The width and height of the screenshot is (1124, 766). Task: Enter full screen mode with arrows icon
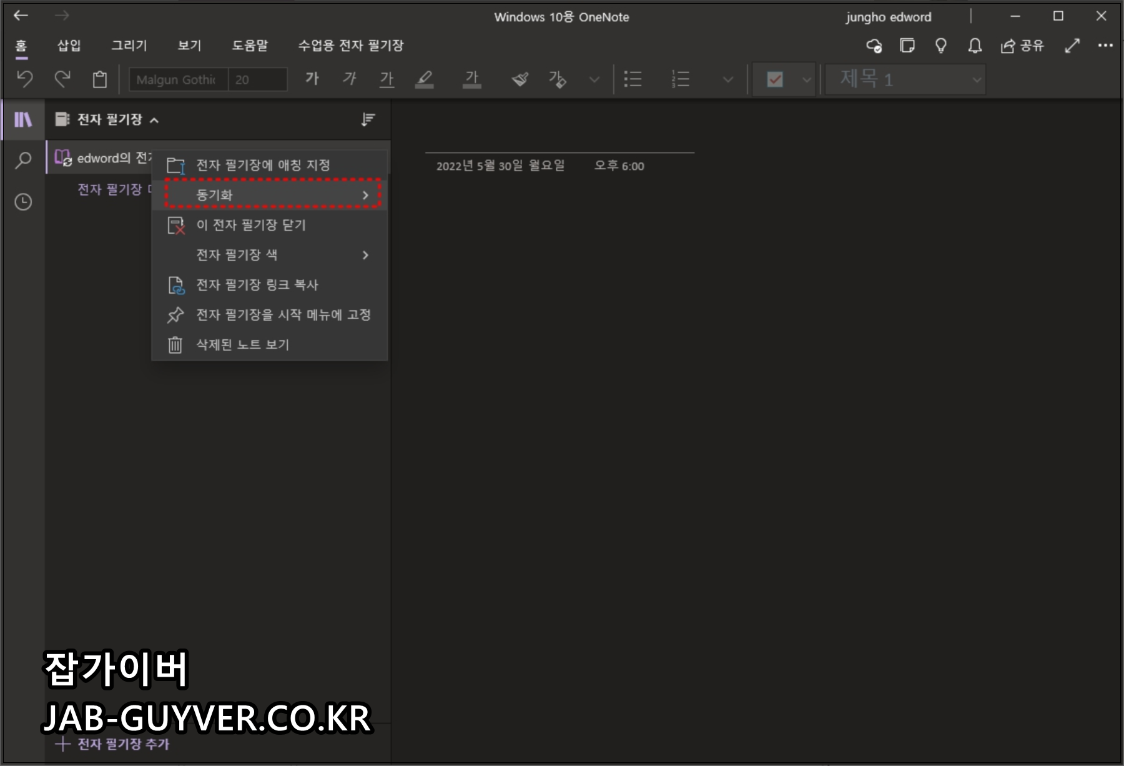(x=1072, y=46)
